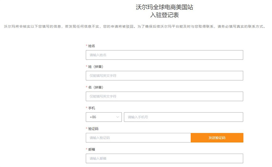The width and height of the screenshot is (272, 167).
Task: Focus the 名（拼音） given name pinyin field
Action: [164, 96]
